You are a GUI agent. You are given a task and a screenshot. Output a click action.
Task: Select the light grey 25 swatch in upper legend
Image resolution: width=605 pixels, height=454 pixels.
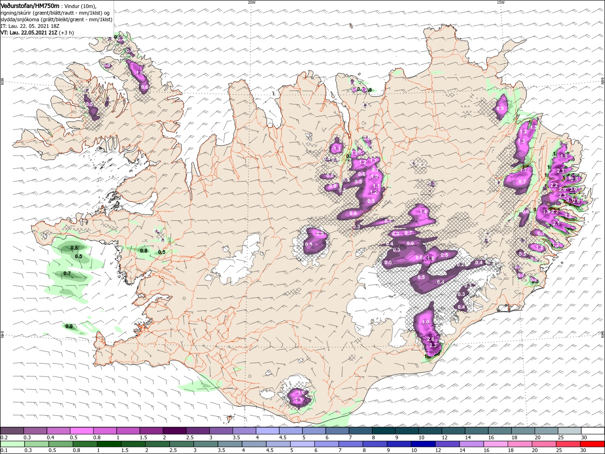click(x=570, y=431)
